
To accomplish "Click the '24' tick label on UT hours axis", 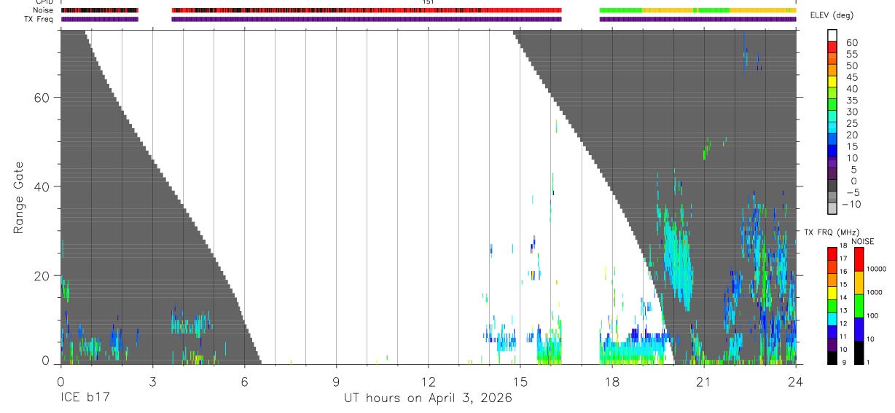I will [x=795, y=381].
